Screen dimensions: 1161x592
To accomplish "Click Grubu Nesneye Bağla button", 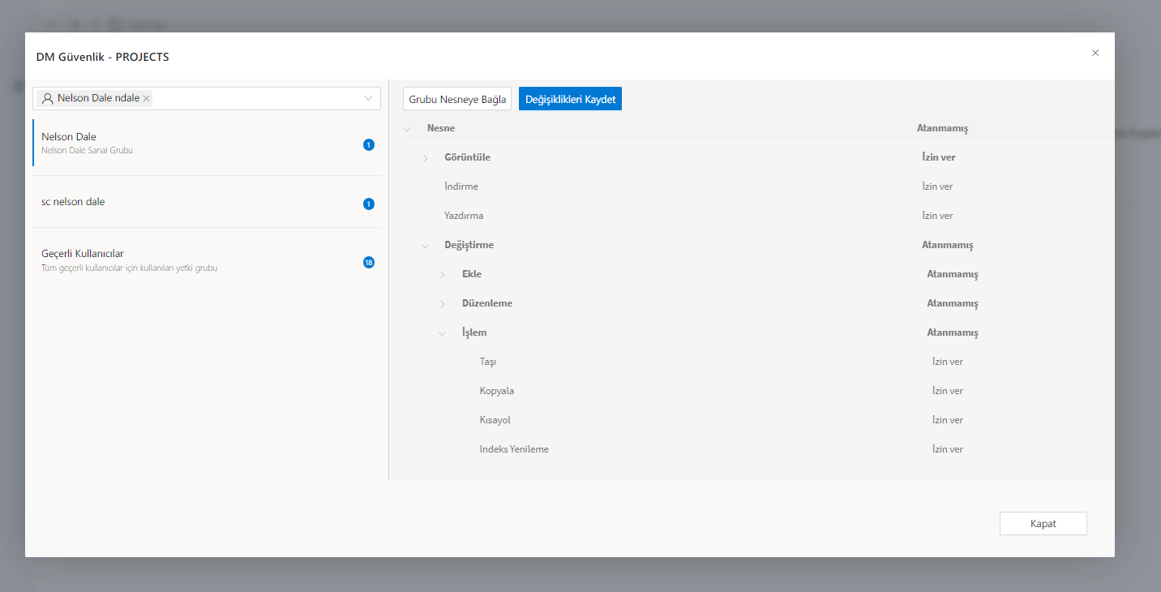I will click(x=457, y=99).
